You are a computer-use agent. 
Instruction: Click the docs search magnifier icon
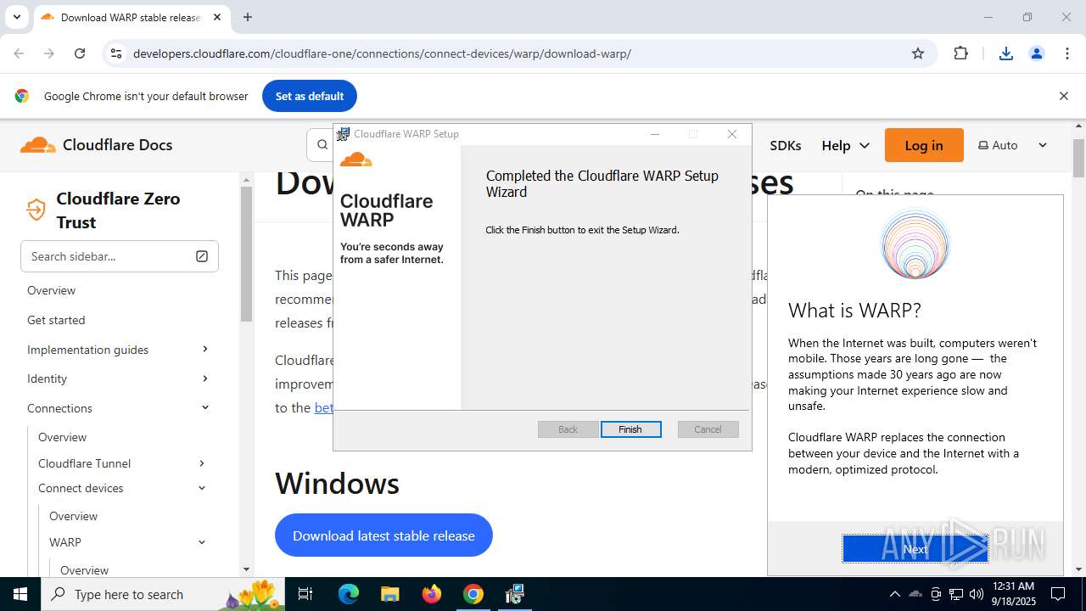click(x=322, y=145)
